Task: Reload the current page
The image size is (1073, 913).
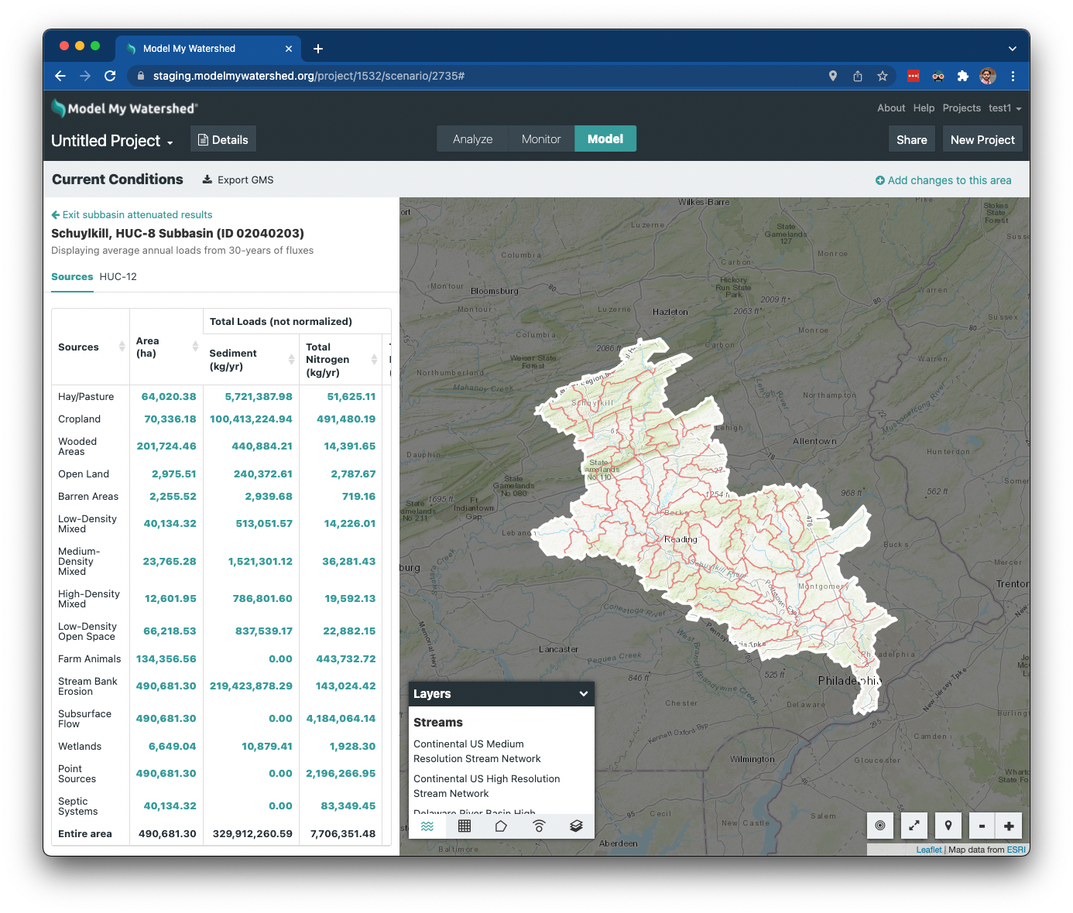Action: (110, 76)
